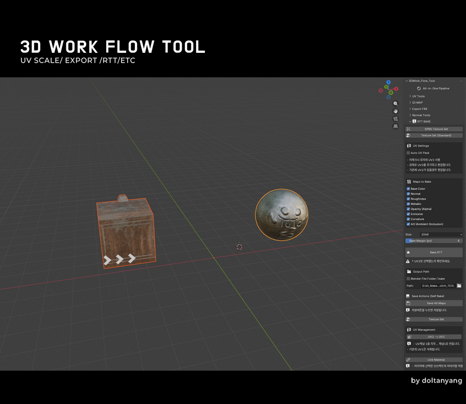Click the 'Save Actions (Self Bake)' label
This screenshot has width=466, height=404.
428,296
